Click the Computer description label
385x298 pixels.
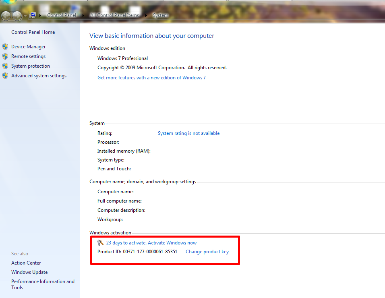click(121, 210)
